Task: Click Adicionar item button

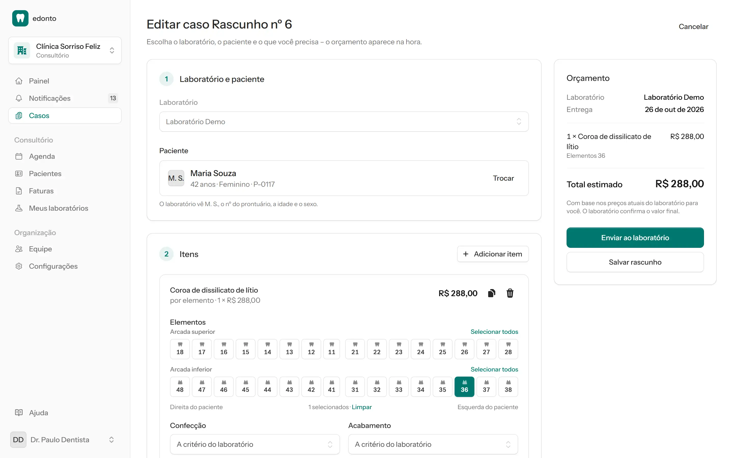Action: pos(492,254)
